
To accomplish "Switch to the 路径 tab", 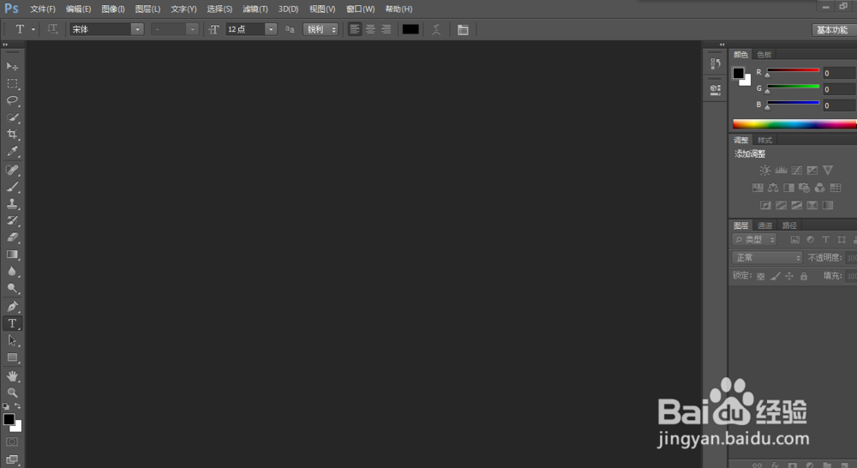I will tap(789, 225).
